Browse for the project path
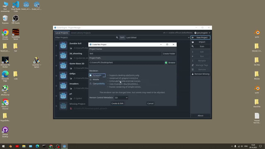Viewport: 265px width, 149px height. [172, 62]
